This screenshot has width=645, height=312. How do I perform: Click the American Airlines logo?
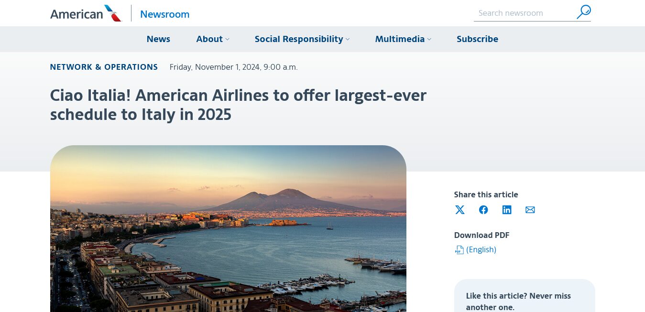86,13
